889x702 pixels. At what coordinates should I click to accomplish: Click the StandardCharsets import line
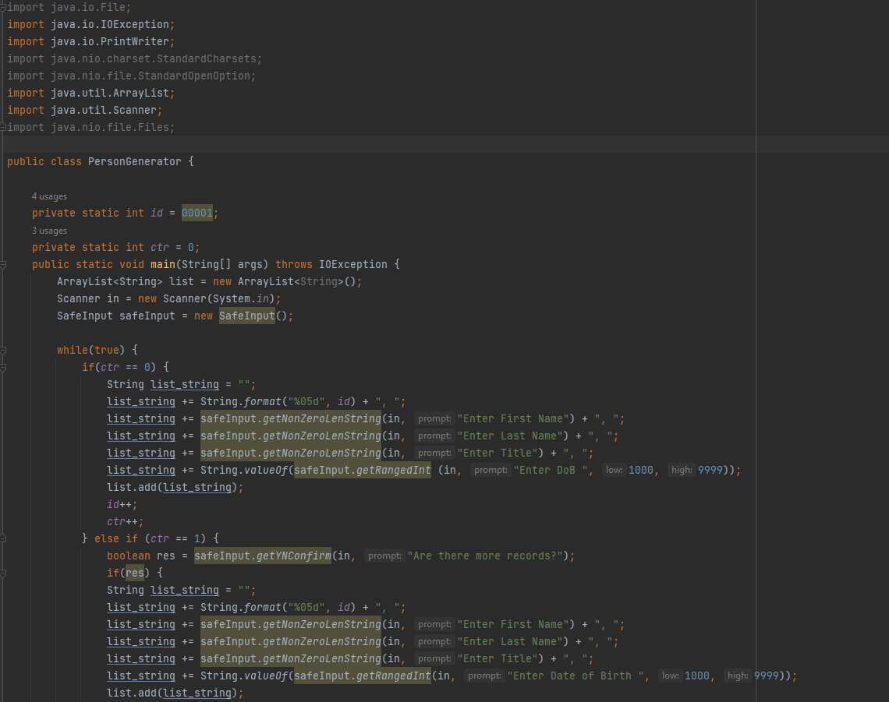[x=134, y=59]
